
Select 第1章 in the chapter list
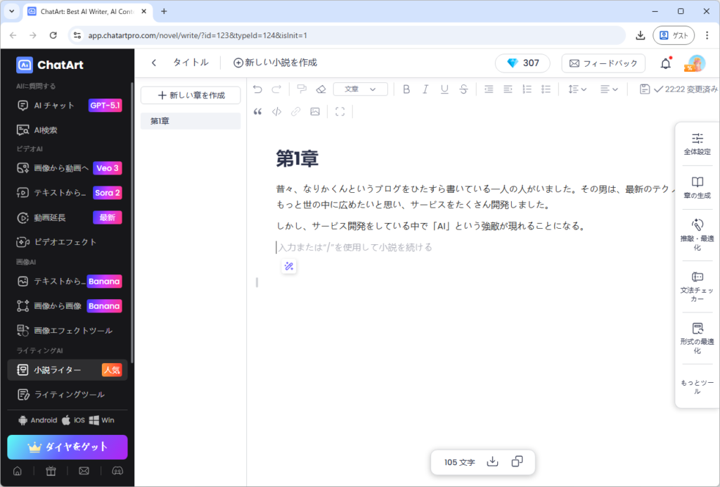(x=191, y=121)
